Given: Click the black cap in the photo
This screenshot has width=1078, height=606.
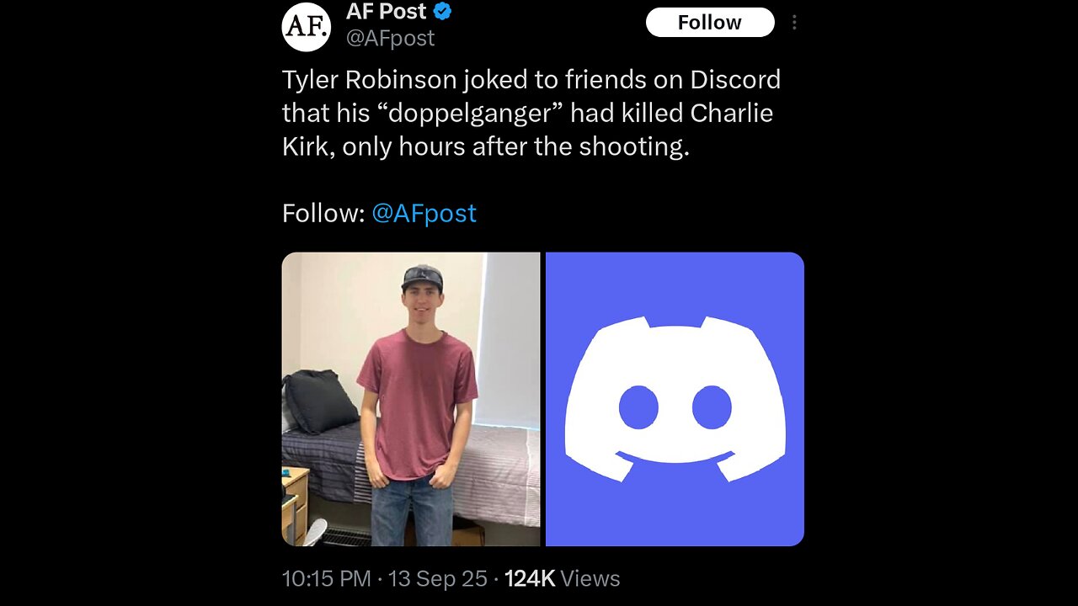Looking at the screenshot, I should click(422, 275).
